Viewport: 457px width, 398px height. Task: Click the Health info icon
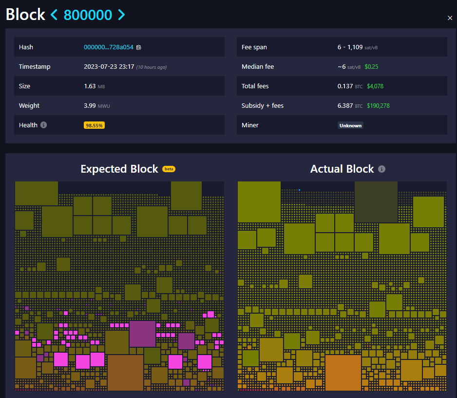[x=44, y=124]
